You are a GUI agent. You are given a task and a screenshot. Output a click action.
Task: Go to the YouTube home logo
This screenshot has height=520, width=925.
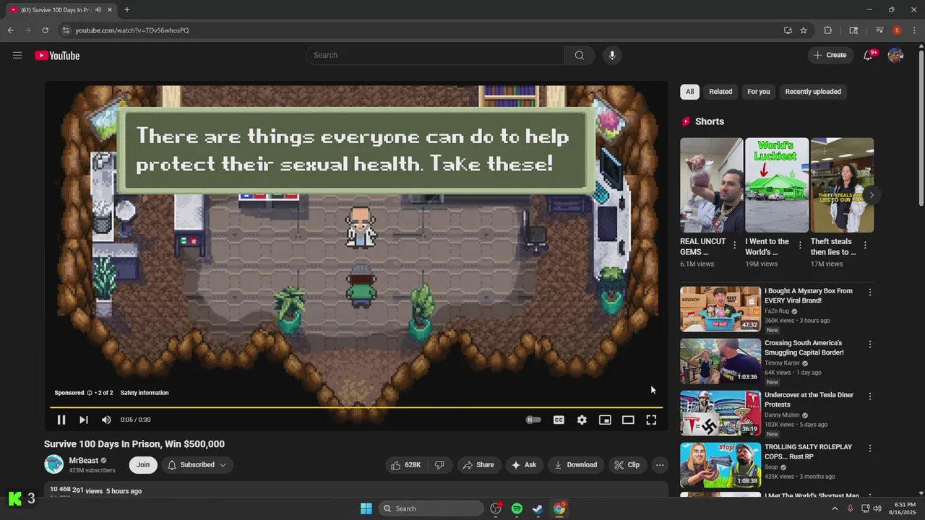57,56
